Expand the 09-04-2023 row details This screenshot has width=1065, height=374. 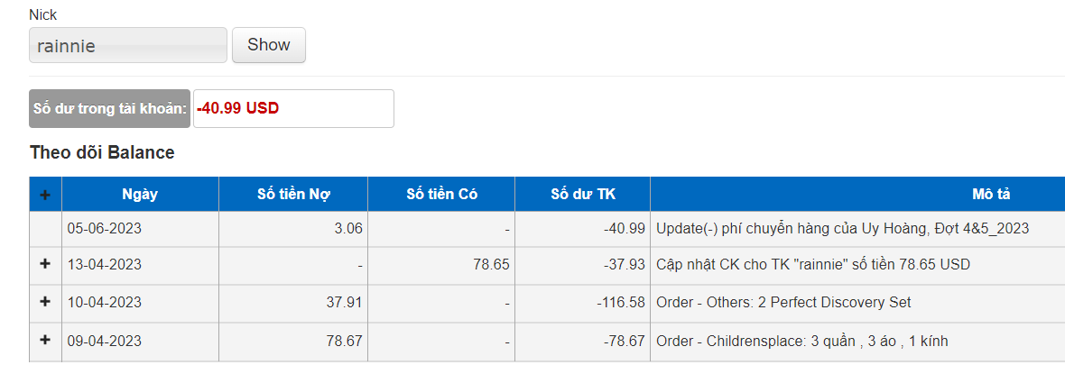[45, 340]
